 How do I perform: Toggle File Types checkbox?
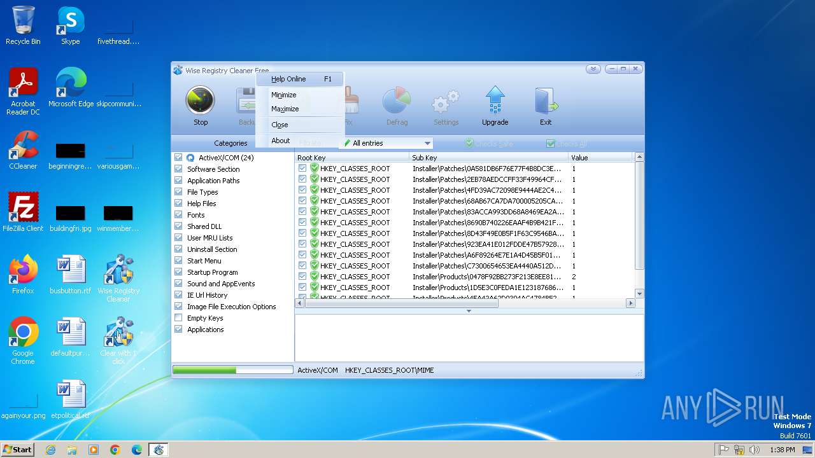point(178,191)
